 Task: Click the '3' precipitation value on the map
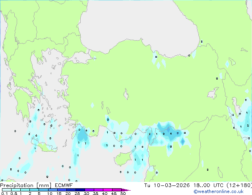point(108,119)
